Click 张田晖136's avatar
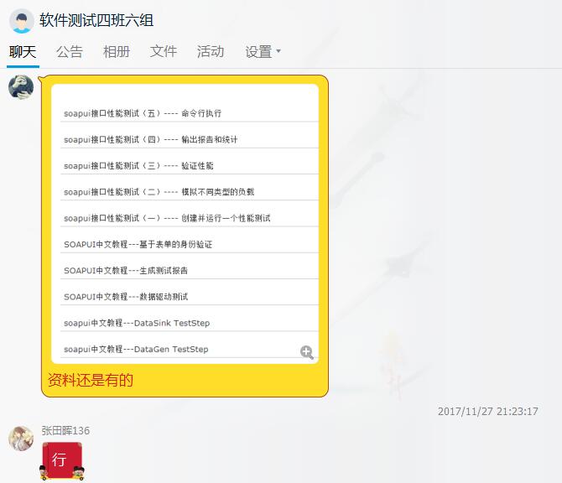The width and height of the screenshot is (562, 483). point(21,439)
